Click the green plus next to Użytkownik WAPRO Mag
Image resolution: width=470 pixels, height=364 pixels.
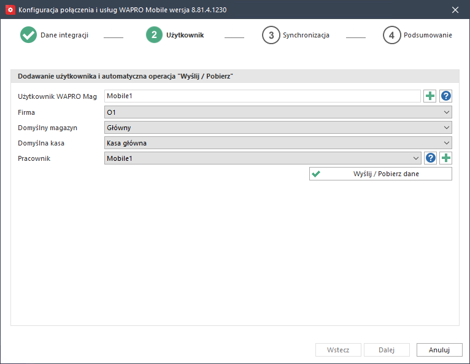[x=430, y=96]
